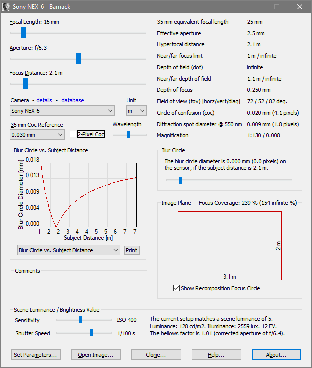The height and width of the screenshot is (368, 312).
Task: Open Help with the Help button
Action: [x=216, y=355]
